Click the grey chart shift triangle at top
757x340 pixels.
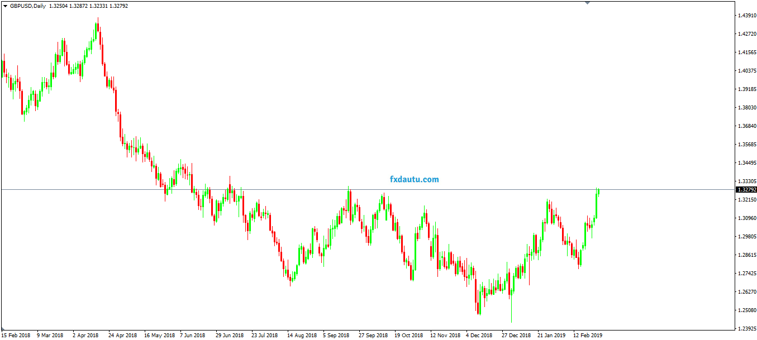click(587, 3)
